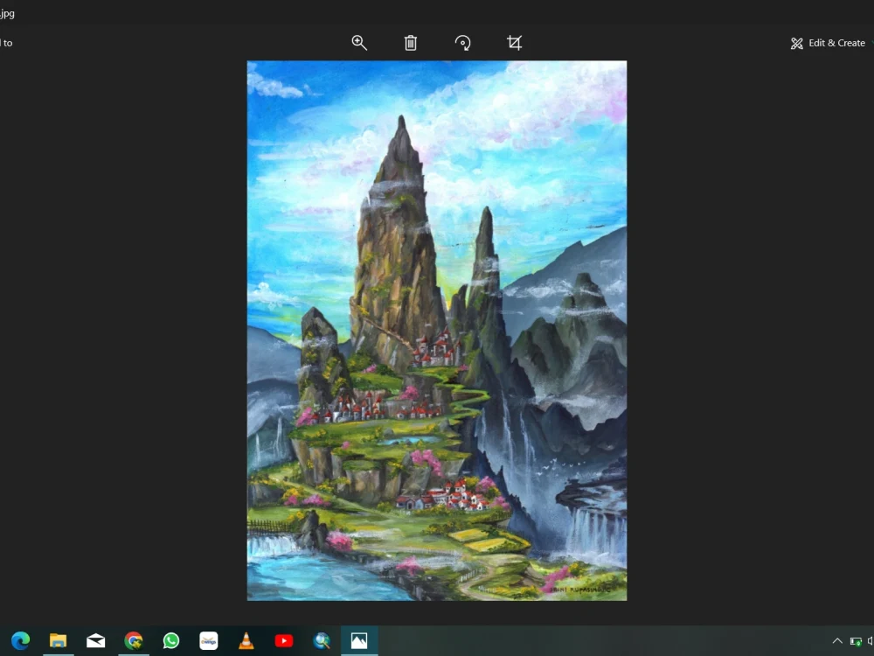Open the Edit & Create menu

pyautogui.click(x=829, y=43)
